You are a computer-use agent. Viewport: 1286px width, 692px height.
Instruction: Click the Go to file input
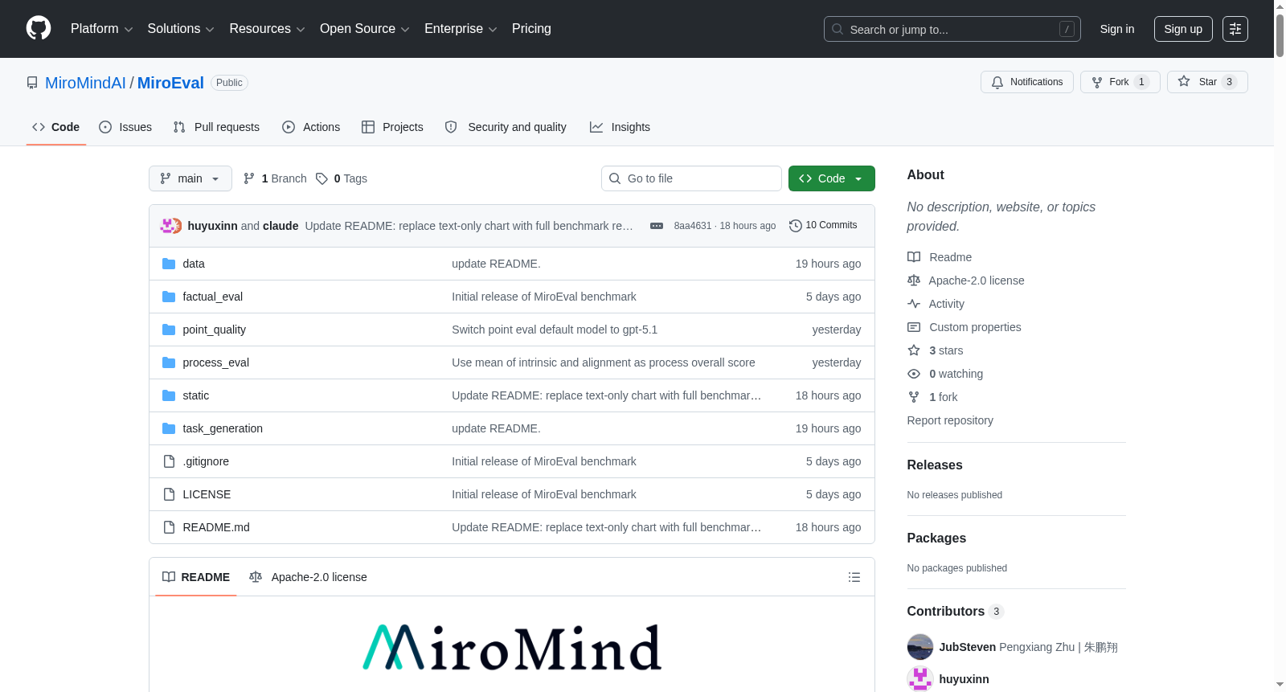[x=691, y=178]
